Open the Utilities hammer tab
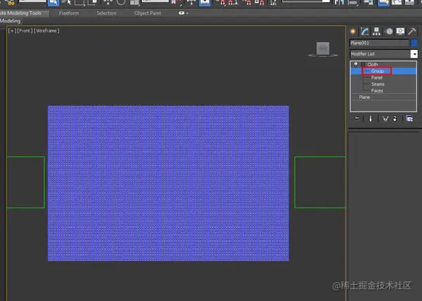The height and width of the screenshot is (301, 422). [411, 32]
